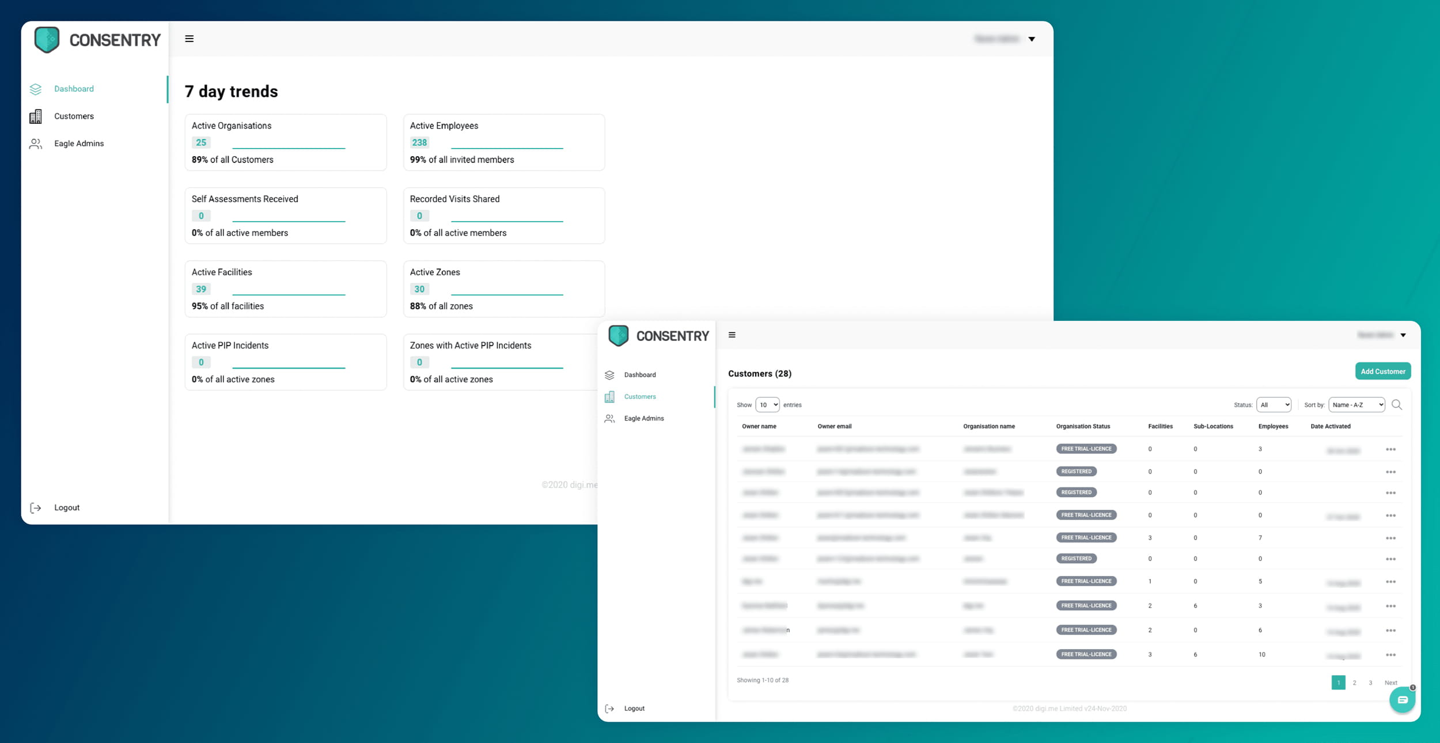Select Dashboard in the Customers window sidebar
Viewport: 1440px width, 743px height.
pos(639,375)
